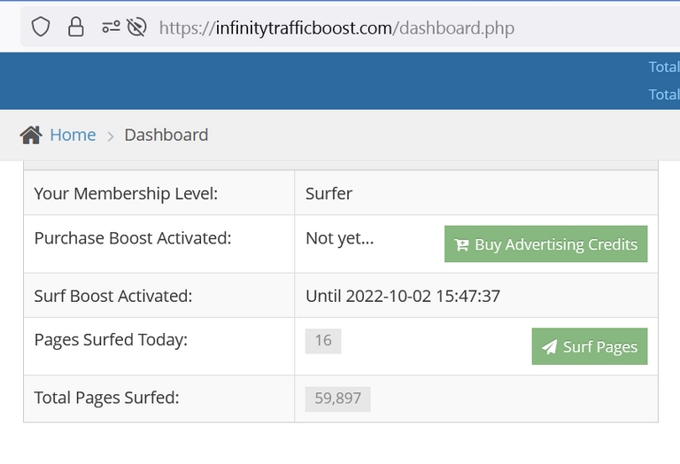Click the blocked autoplay camera icon
Image resolution: width=680 pixels, height=464 pixels.
pos(136,27)
